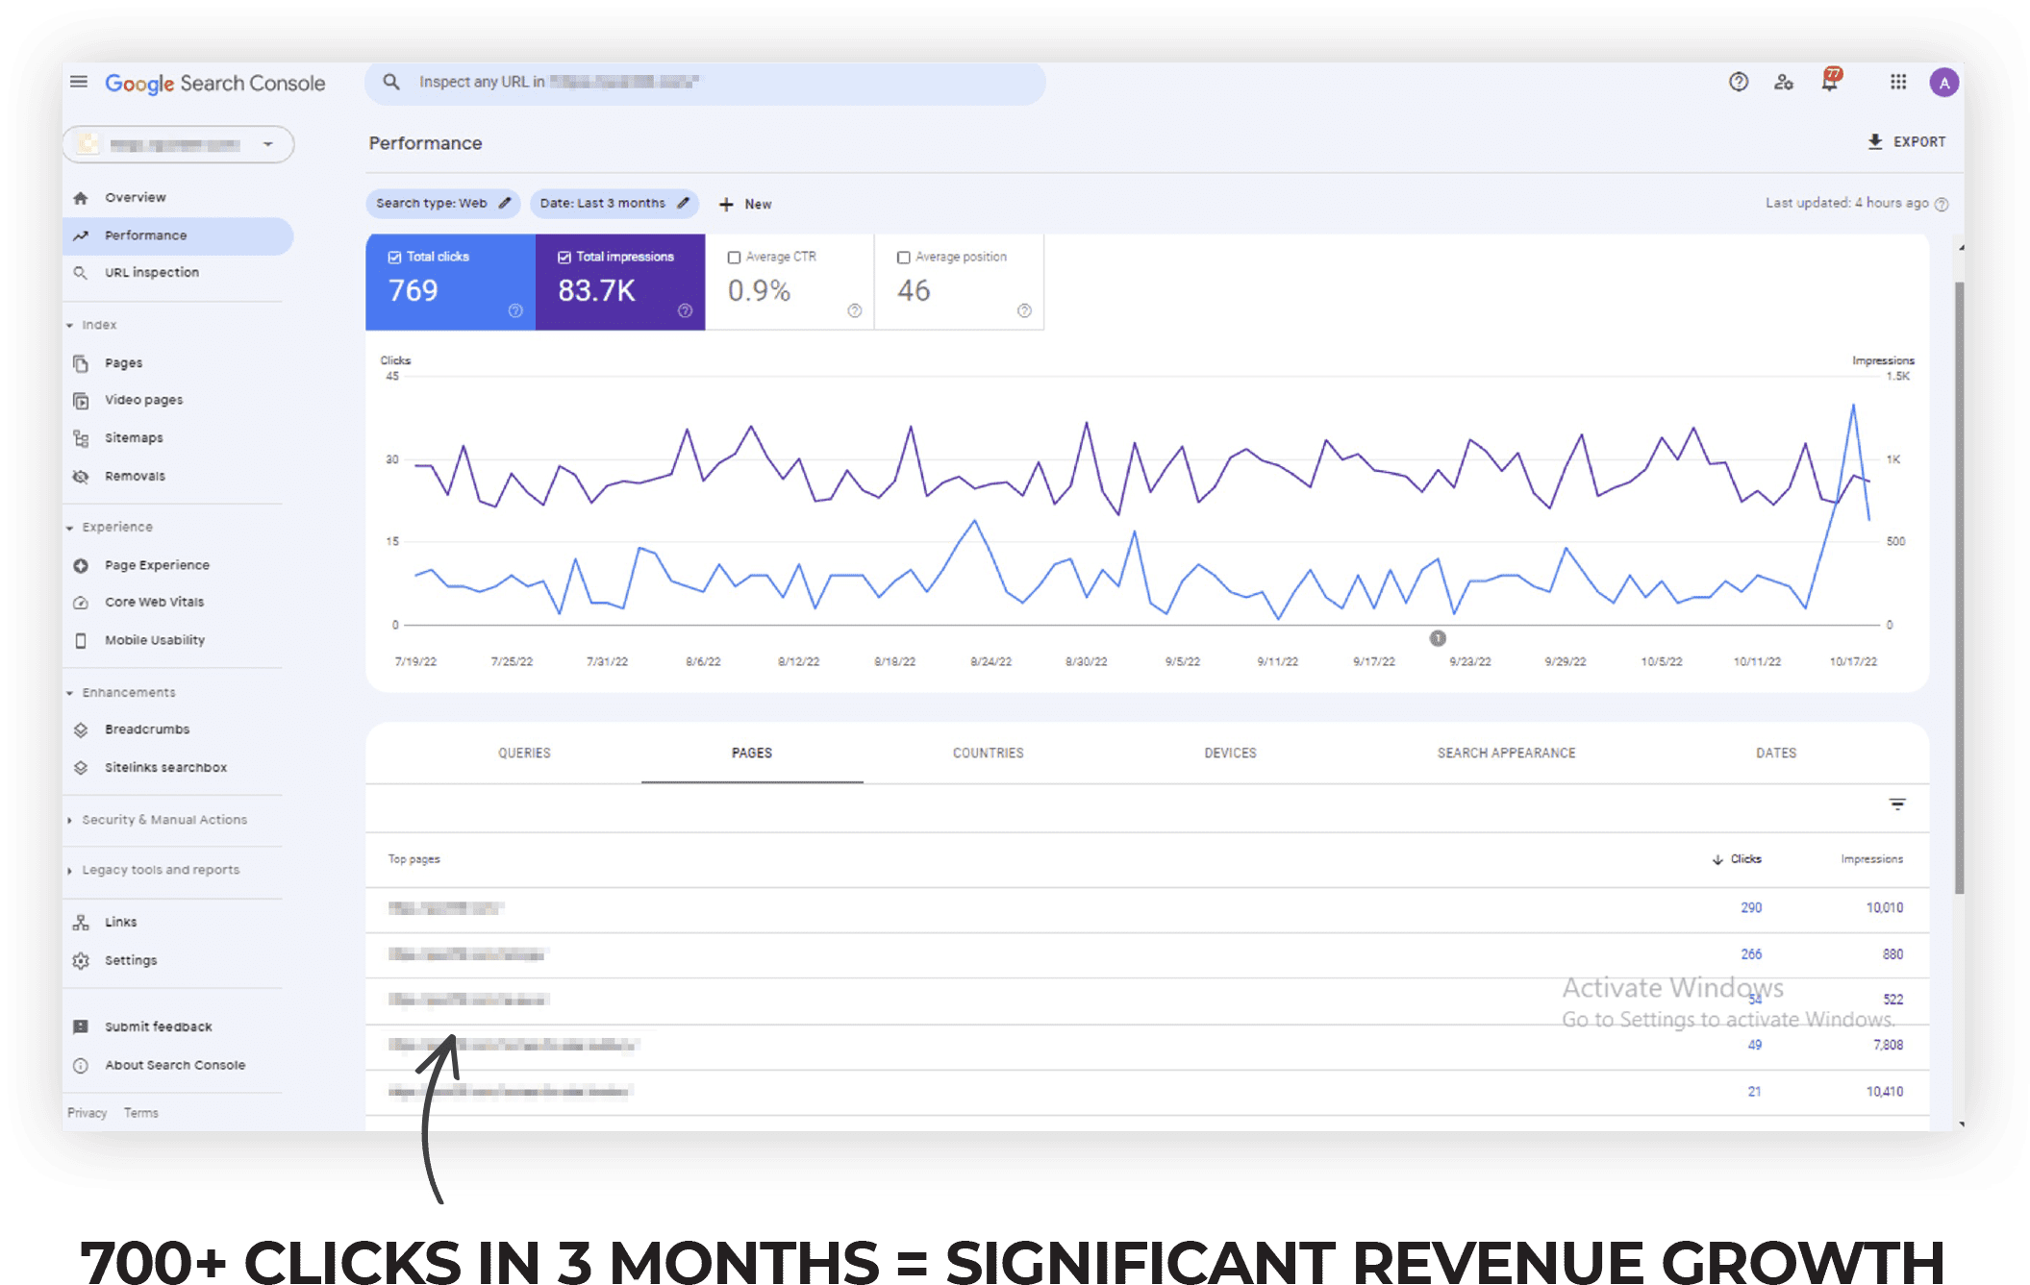Click the Settings gear icon
The image size is (2030, 1285).
click(81, 960)
